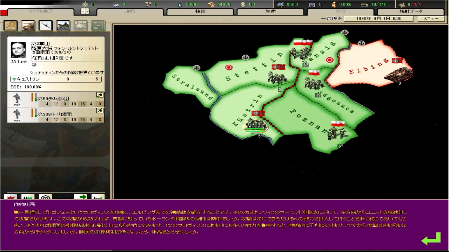This screenshot has height=252, width=449.
Task: Click the transport capacity value 19/140
Action: tap(379, 5)
